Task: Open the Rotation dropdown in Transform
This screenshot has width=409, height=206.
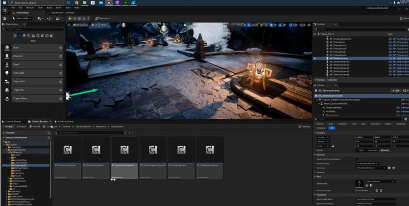Action: [x=323, y=142]
